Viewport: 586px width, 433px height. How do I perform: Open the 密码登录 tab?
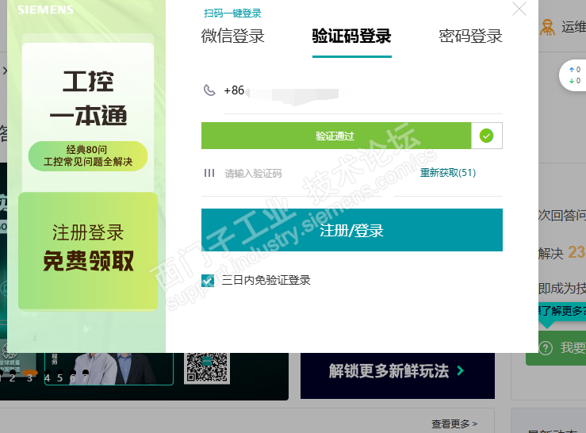click(470, 36)
